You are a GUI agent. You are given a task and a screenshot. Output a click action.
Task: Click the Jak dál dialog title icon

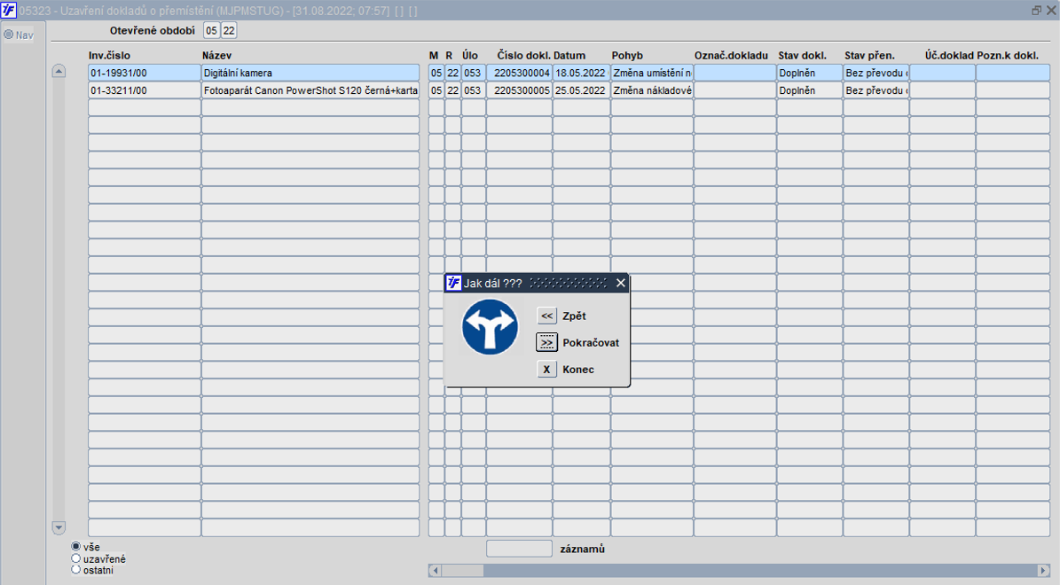pos(454,283)
